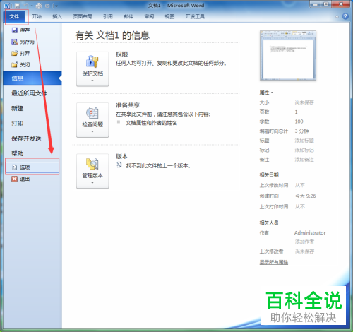This screenshot has height=332, width=353.
Task: Click the 文档属性和作者的姓名 item
Action: (151, 123)
